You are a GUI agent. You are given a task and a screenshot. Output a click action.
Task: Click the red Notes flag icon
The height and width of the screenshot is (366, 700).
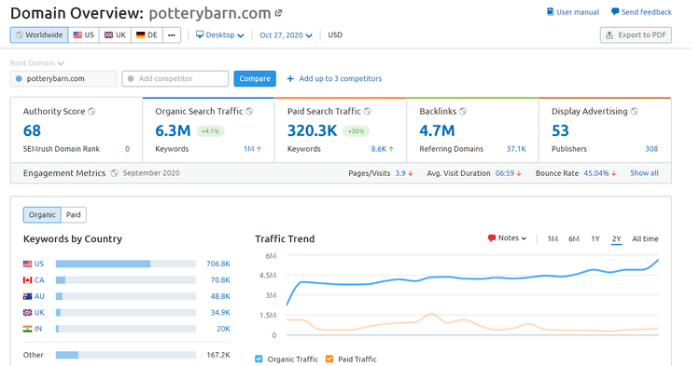click(x=492, y=238)
